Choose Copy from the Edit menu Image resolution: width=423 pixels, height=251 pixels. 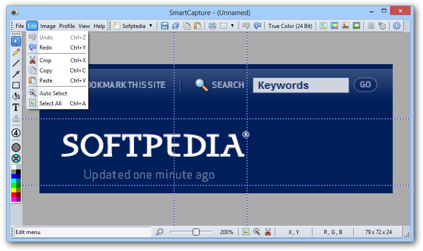coord(57,71)
